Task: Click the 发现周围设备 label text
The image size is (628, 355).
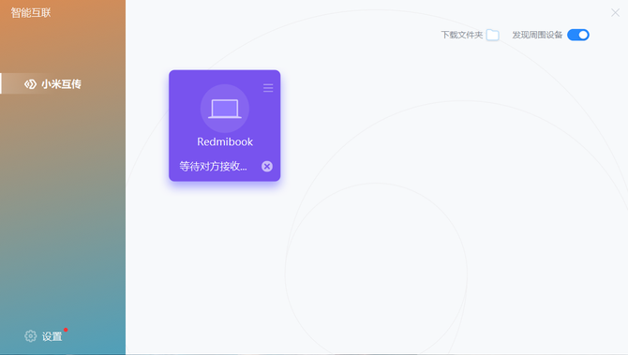Action: pyautogui.click(x=537, y=36)
